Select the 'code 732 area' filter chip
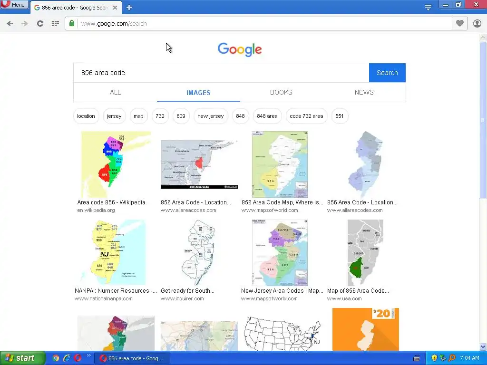 click(x=306, y=116)
